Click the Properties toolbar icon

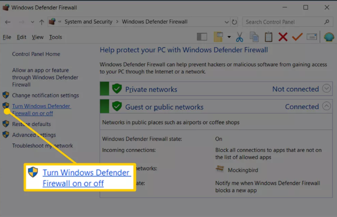[311, 36]
